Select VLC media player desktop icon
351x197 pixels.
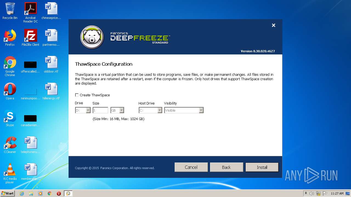point(10,173)
